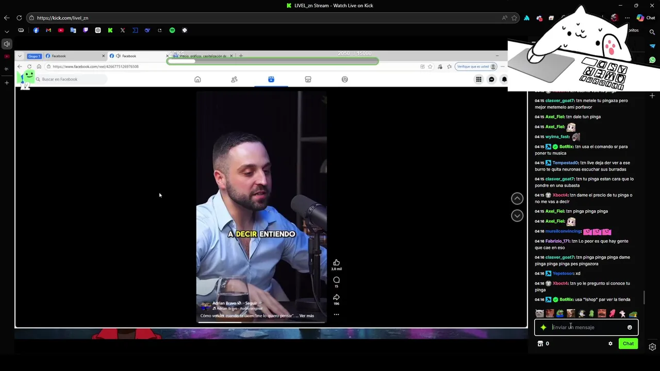
Task: Click username Fabrizio_171 in chat
Action: 557,241
